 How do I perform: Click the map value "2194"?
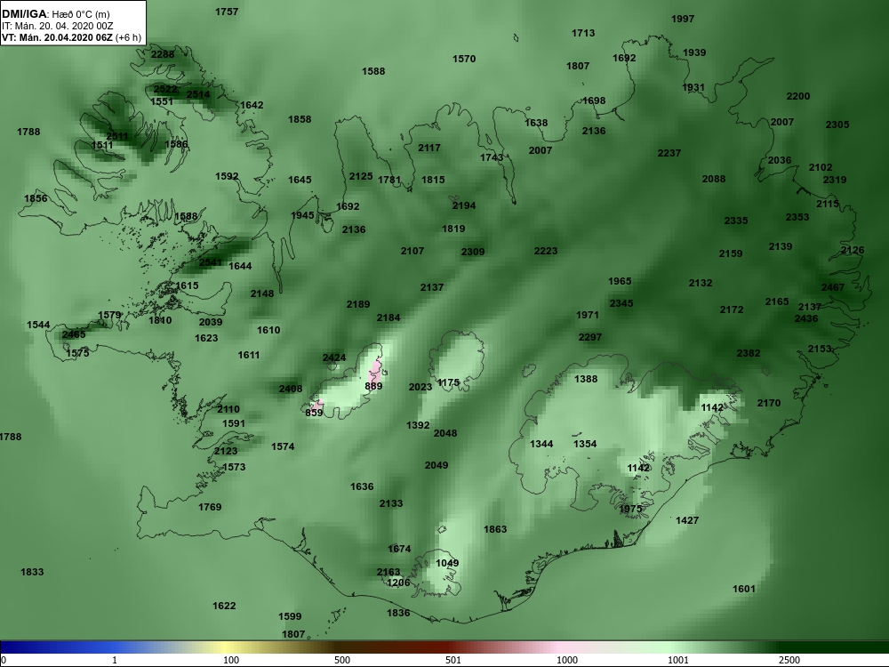[x=464, y=206]
